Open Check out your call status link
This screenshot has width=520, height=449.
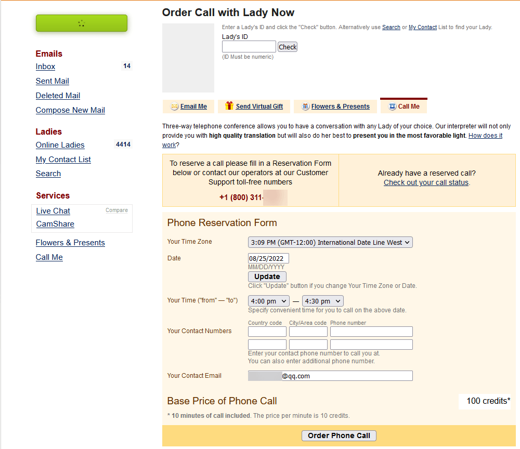click(x=426, y=182)
